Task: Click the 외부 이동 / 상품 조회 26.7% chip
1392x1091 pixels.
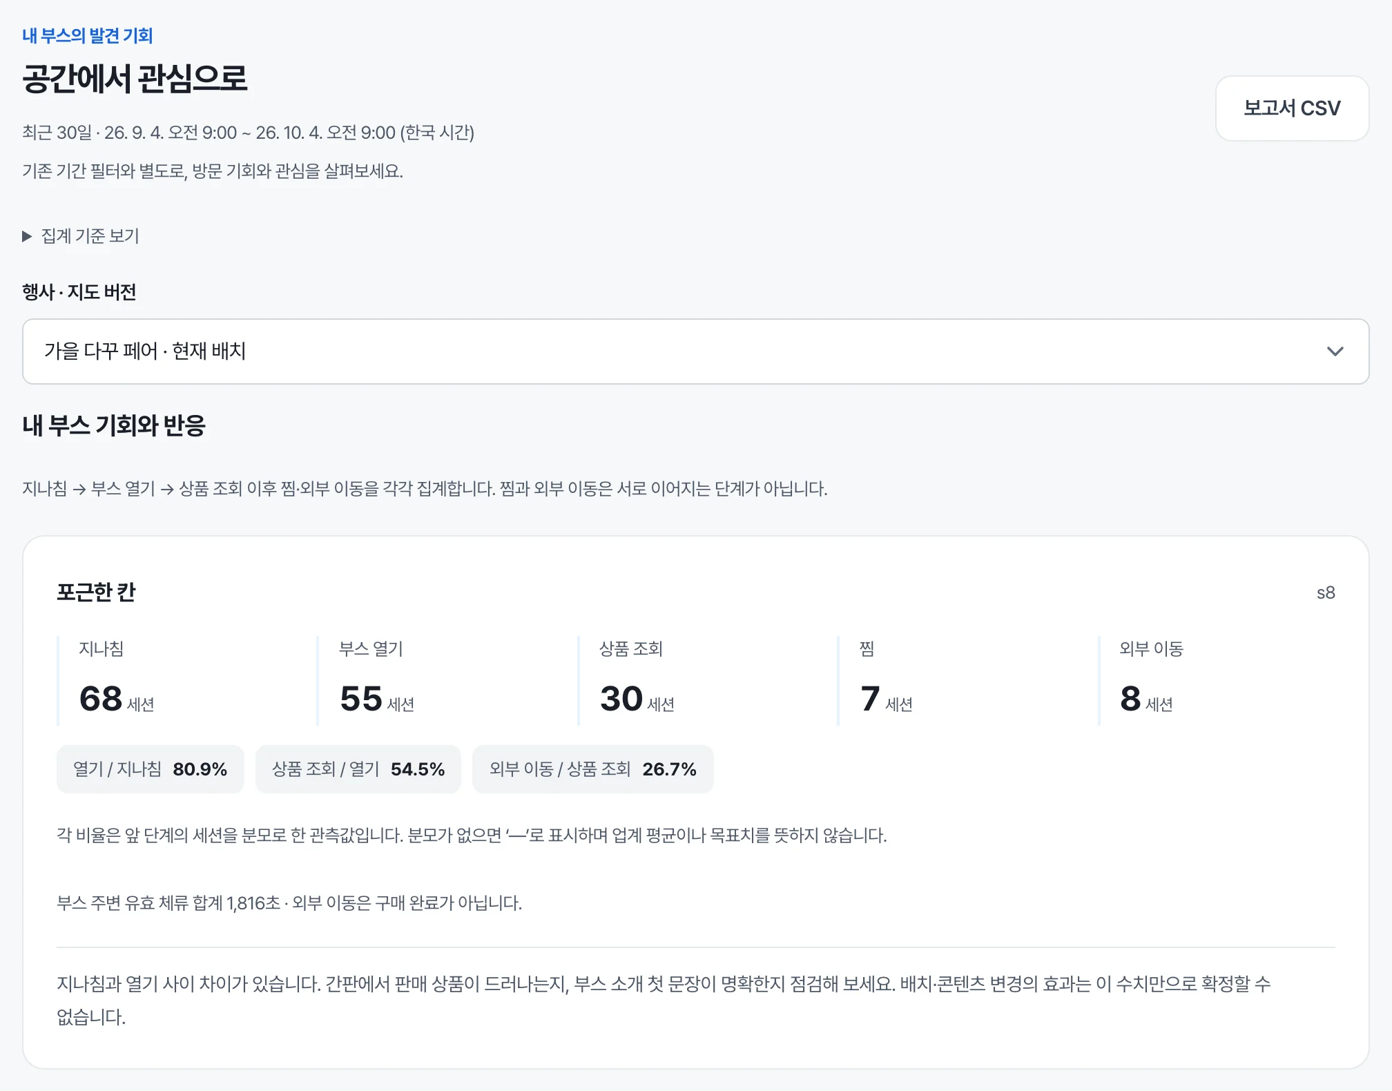Action: (x=593, y=769)
